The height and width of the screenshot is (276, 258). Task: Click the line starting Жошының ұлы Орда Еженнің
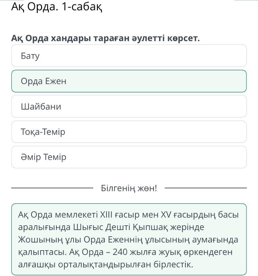coord(128,240)
